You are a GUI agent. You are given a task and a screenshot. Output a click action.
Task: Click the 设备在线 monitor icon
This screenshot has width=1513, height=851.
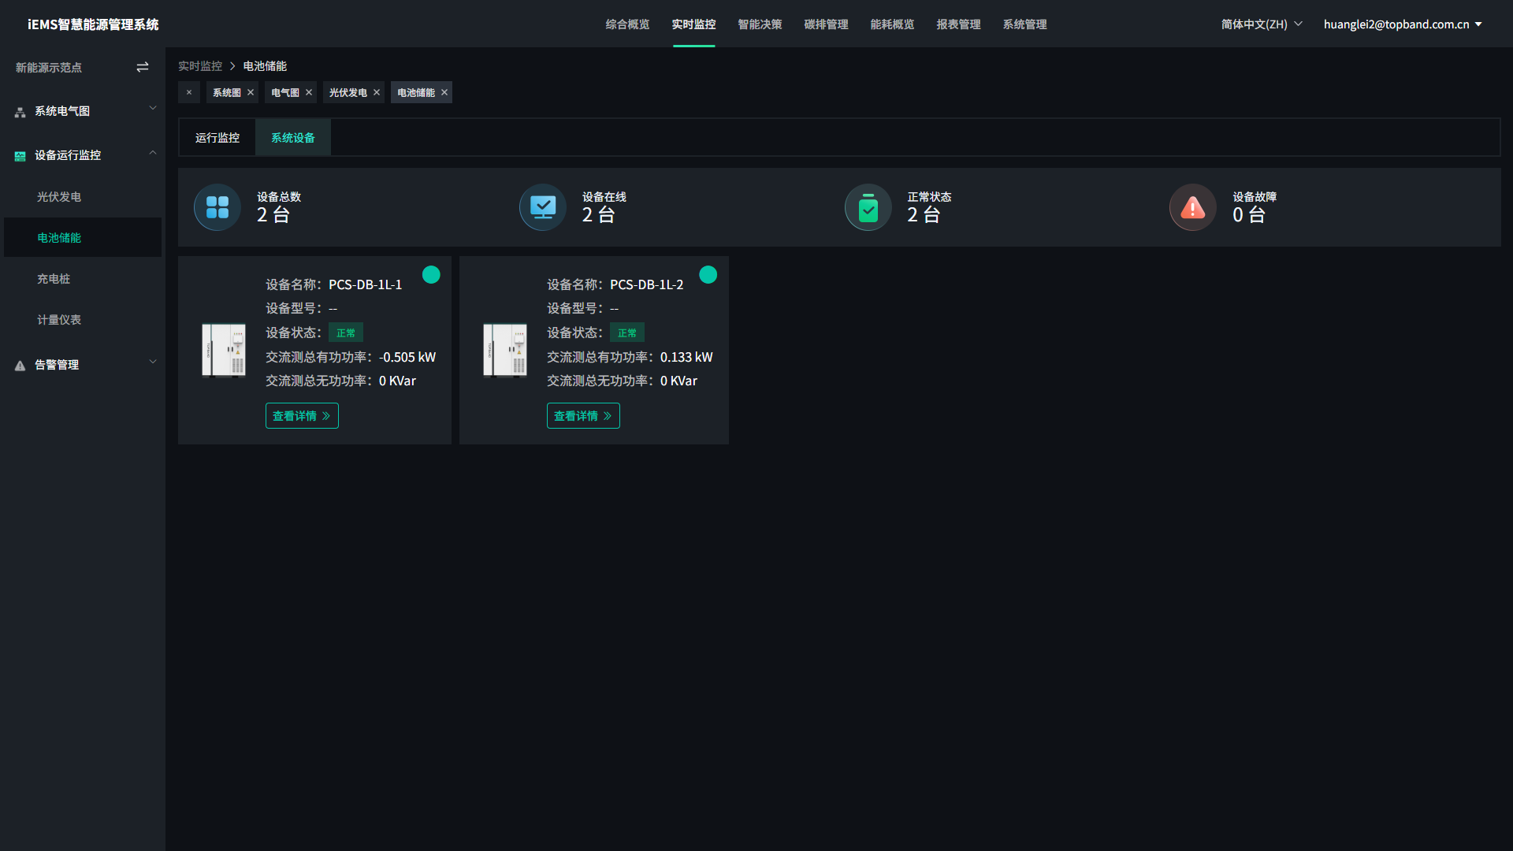[543, 207]
